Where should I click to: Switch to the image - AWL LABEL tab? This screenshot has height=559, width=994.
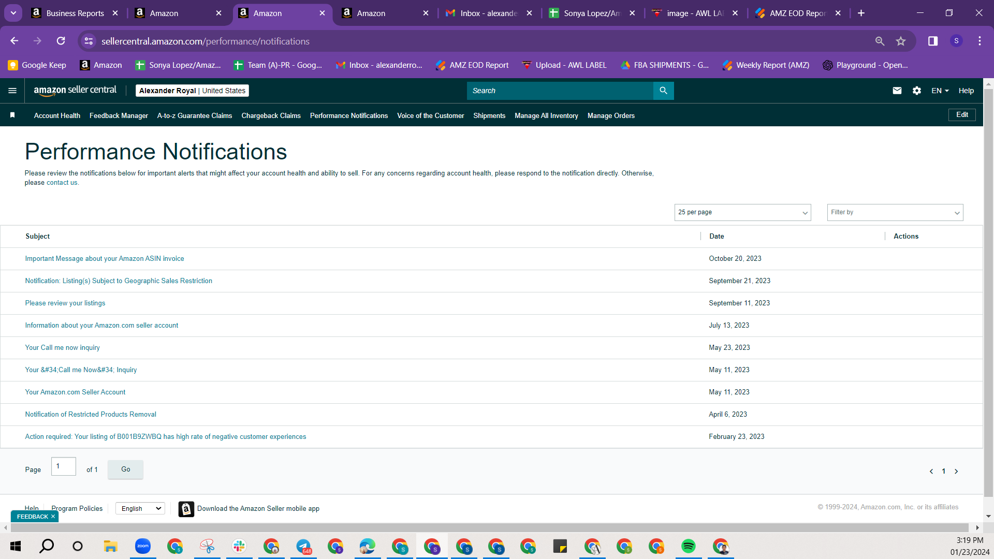(695, 13)
